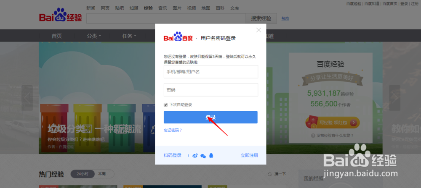Click the 搜索经验 search button

point(261,18)
